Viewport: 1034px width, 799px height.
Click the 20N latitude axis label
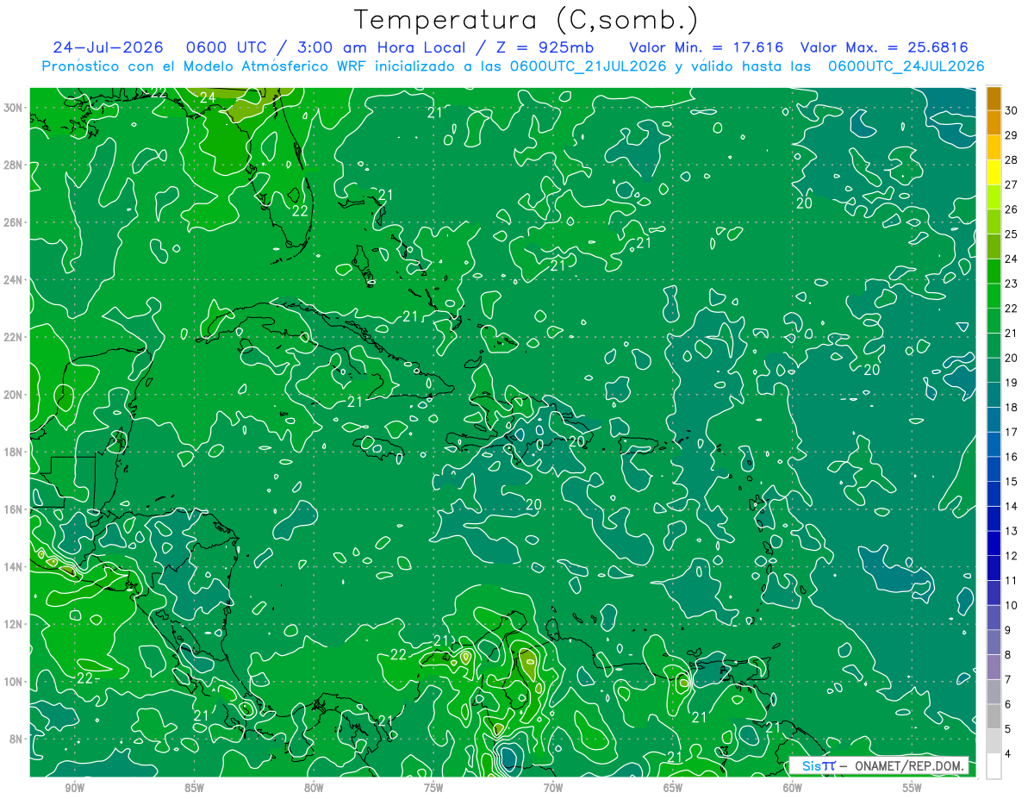coord(15,395)
